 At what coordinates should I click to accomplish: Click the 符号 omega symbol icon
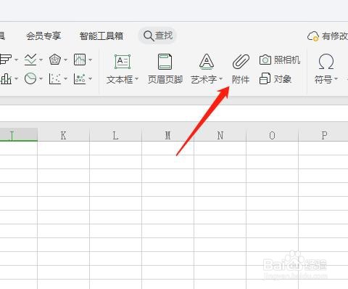tap(326, 62)
